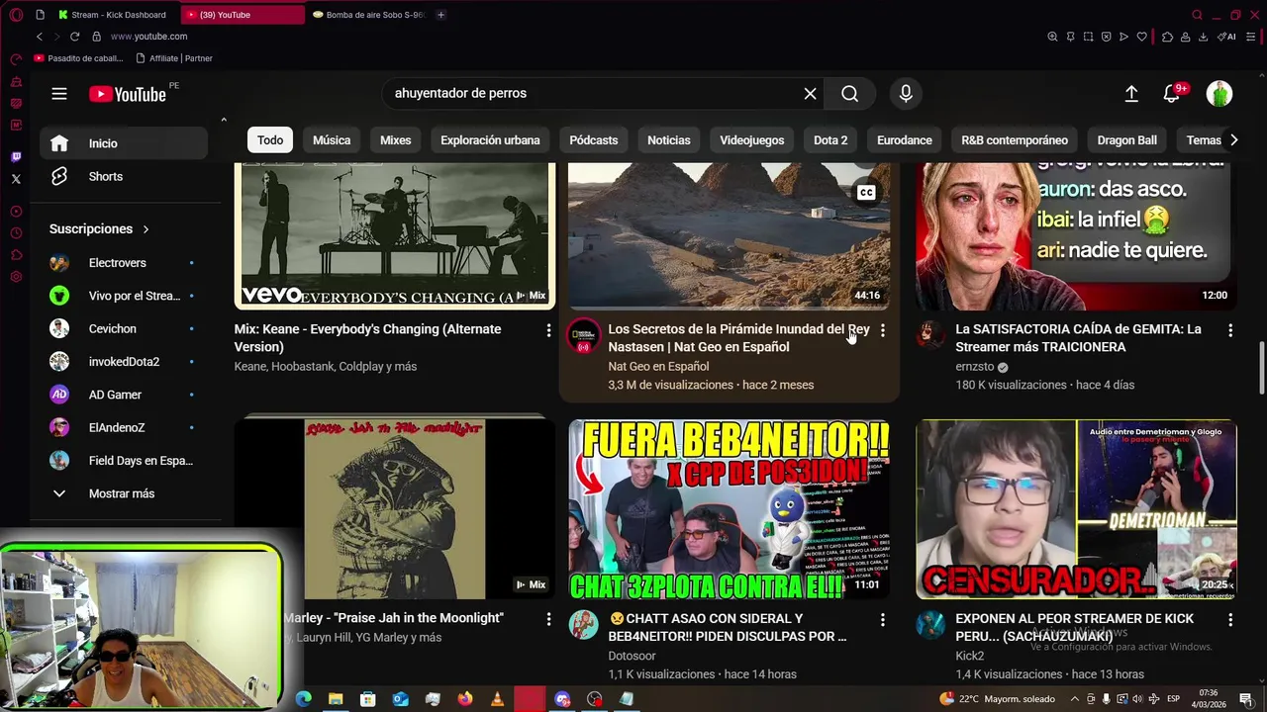Run search with the magnifying glass button
This screenshot has width=1267, height=712.
tap(849, 93)
